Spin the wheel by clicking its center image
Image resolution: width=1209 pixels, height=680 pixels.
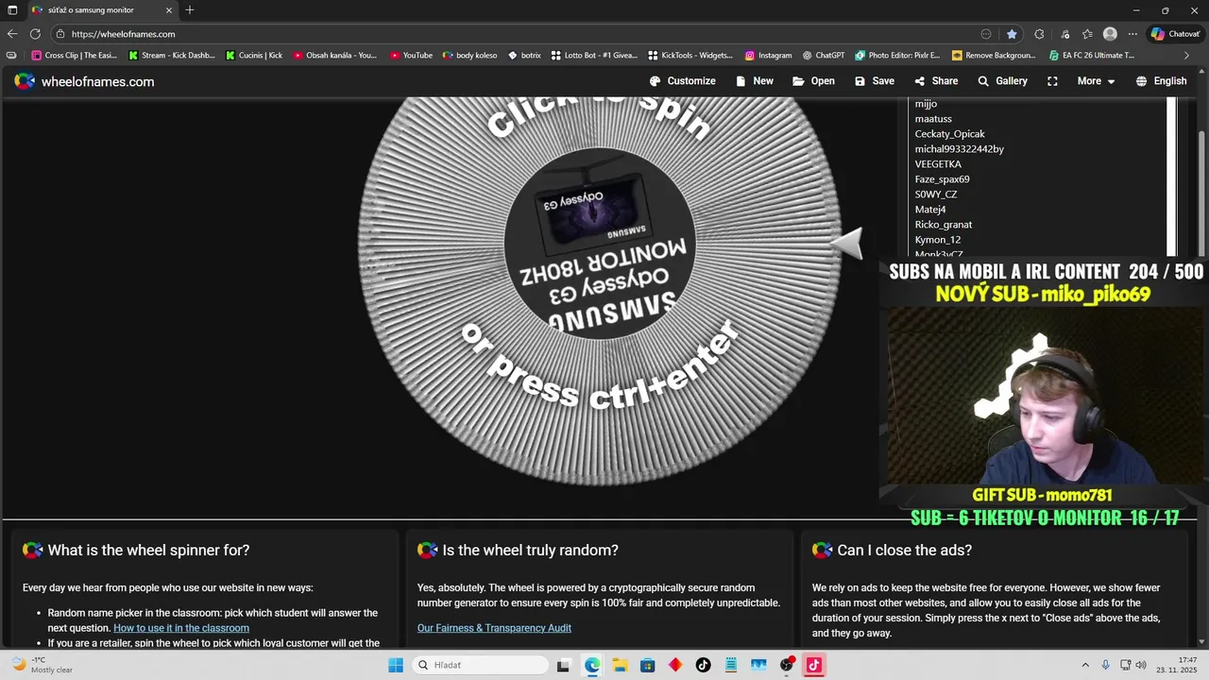[x=600, y=244]
